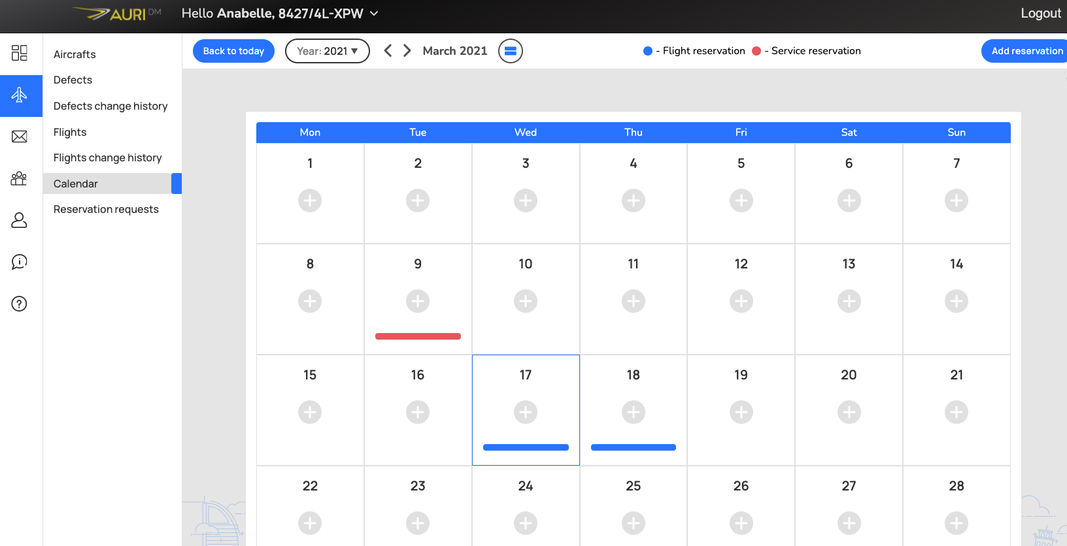Screen dimensions: 1067x546
Task: Add reservation plus on March 16
Action: pos(418,412)
